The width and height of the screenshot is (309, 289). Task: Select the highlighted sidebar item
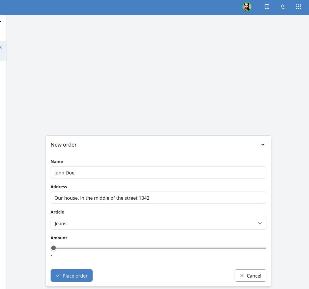click(x=3, y=51)
